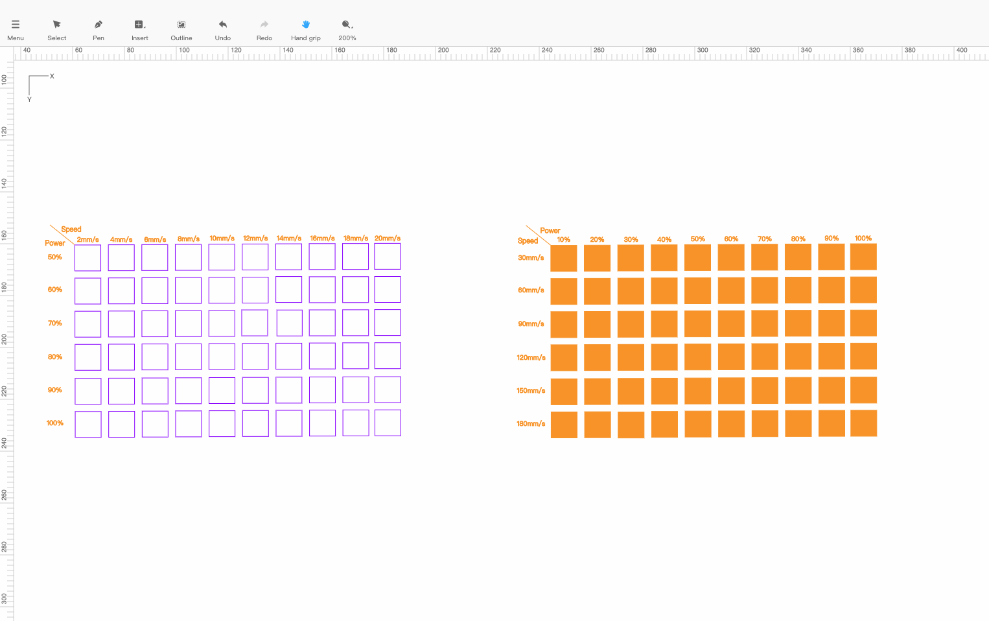Click the orange square at 180mm/s and 100%

[863, 423]
